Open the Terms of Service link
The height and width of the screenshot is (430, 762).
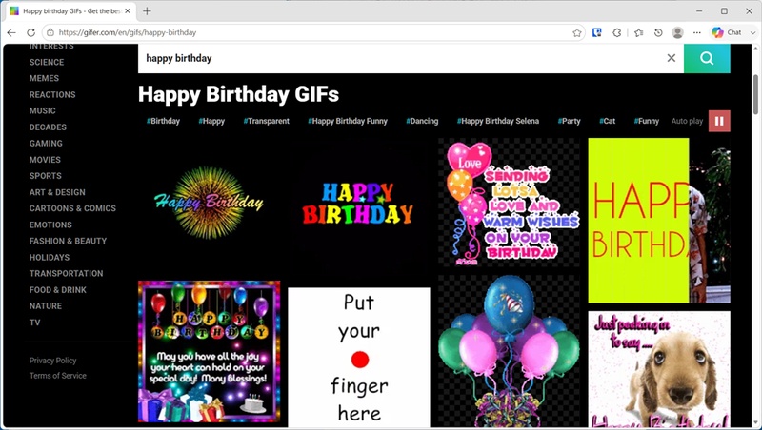(x=57, y=376)
